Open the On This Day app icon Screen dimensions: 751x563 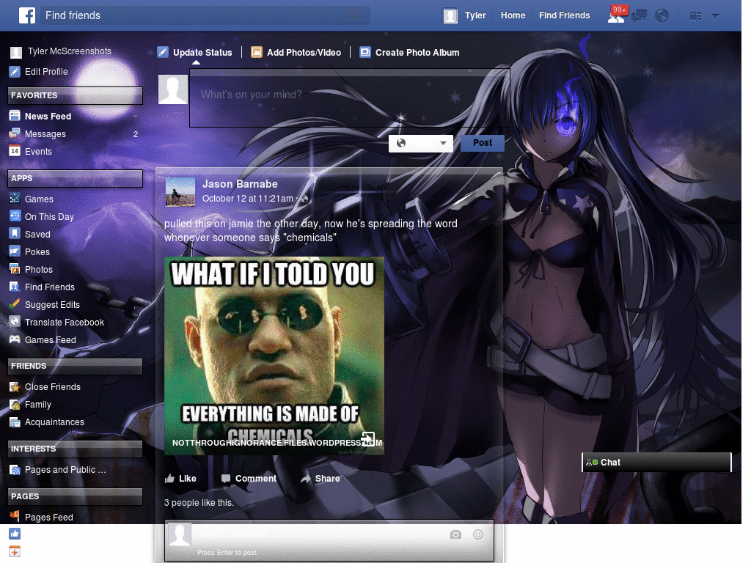pos(15,216)
